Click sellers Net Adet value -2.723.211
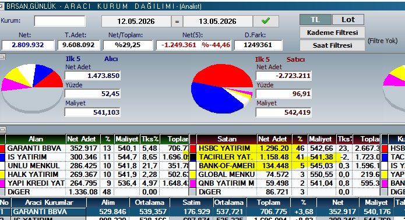405x220 pixels. click(x=284, y=76)
